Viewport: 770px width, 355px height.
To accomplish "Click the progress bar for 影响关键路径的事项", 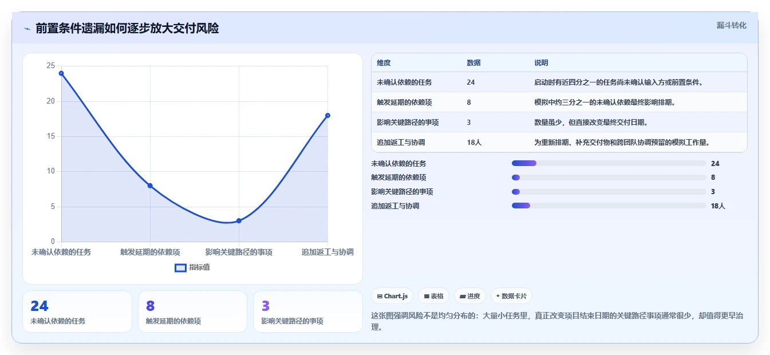I will tap(609, 192).
